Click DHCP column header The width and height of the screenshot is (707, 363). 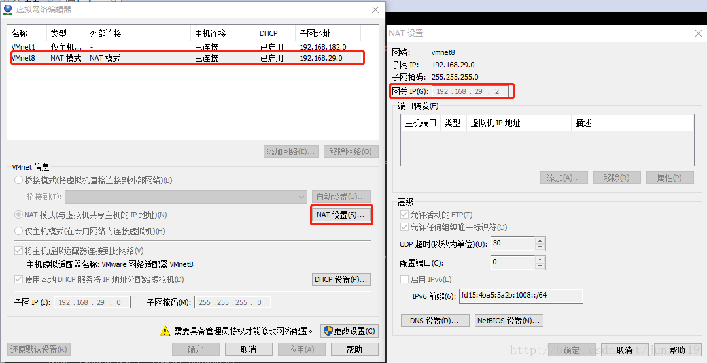[275, 33]
